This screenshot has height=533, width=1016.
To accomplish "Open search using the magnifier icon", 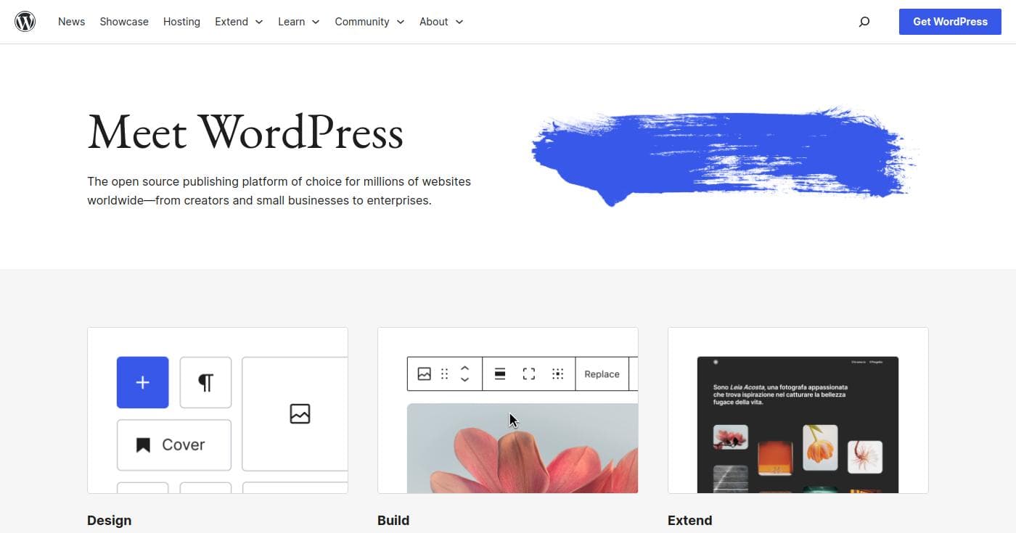I will (864, 22).
